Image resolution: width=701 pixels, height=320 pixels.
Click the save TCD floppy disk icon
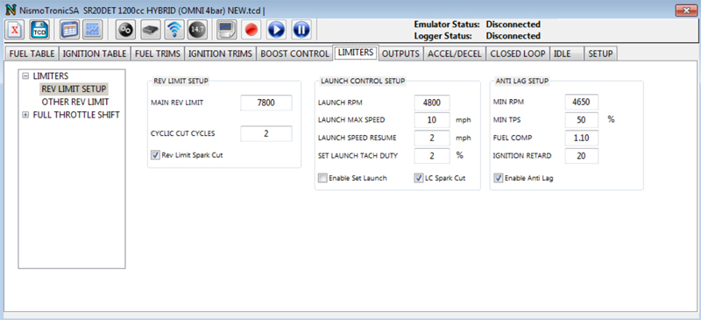[39, 30]
